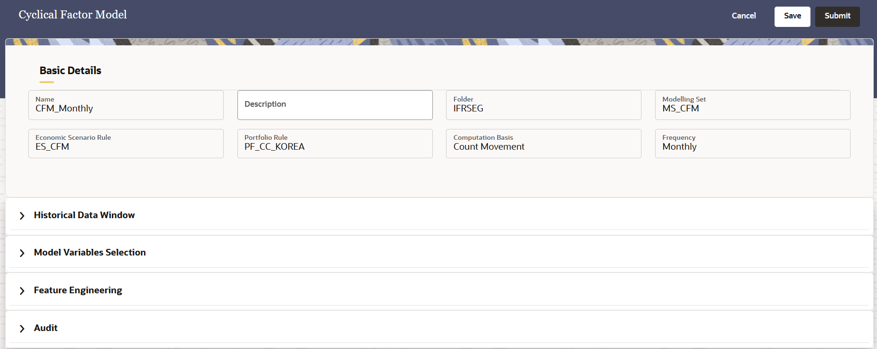Open the Portfolio Rule field PF_CC_KOREA
Viewport: 877px width, 349px height.
point(335,144)
